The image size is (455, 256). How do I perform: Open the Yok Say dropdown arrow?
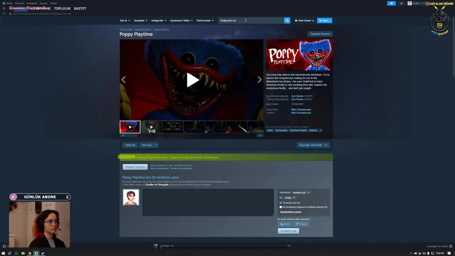pyautogui.click(x=156, y=145)
